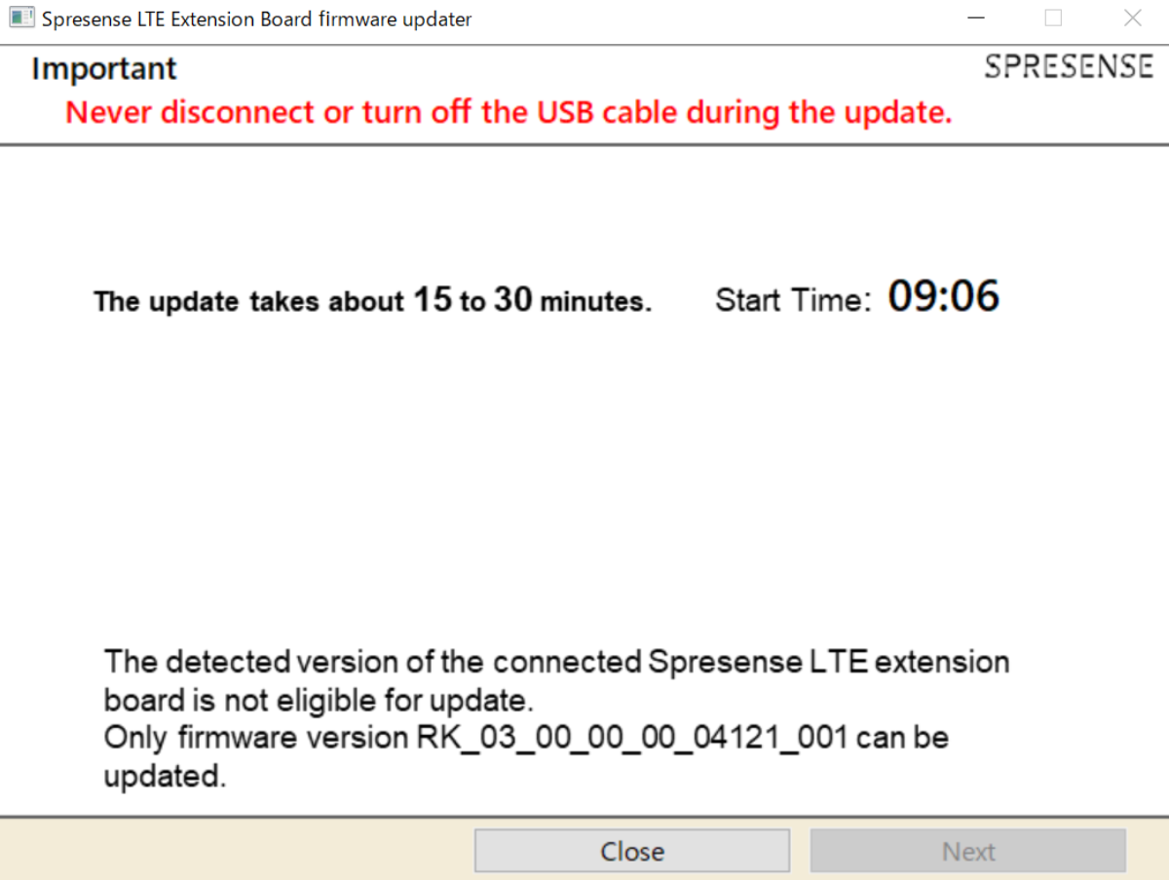Click 'The update takes about' text

point(248,302)
